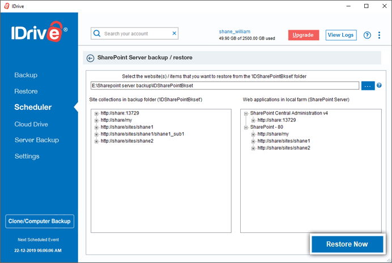The image size is (392, 263).
Task: Go back with the circled arrow icon
Action: [90, 58]
